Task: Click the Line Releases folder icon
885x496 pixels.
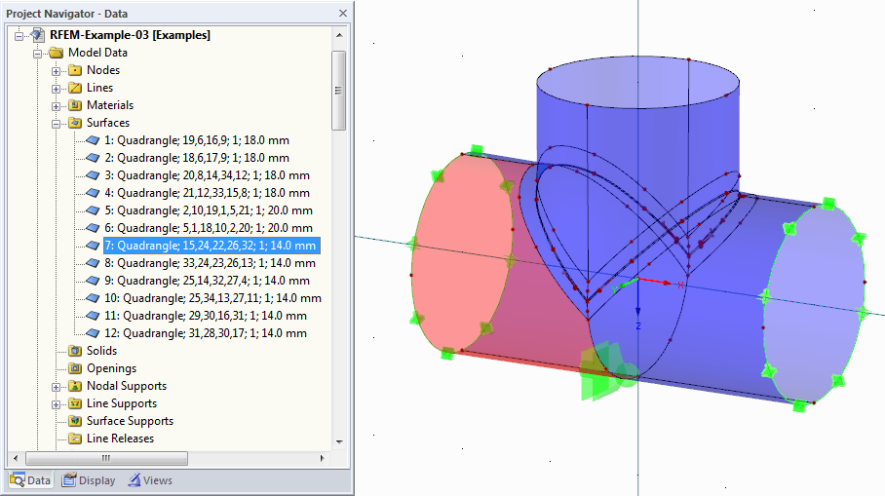Action: point(74,439)
